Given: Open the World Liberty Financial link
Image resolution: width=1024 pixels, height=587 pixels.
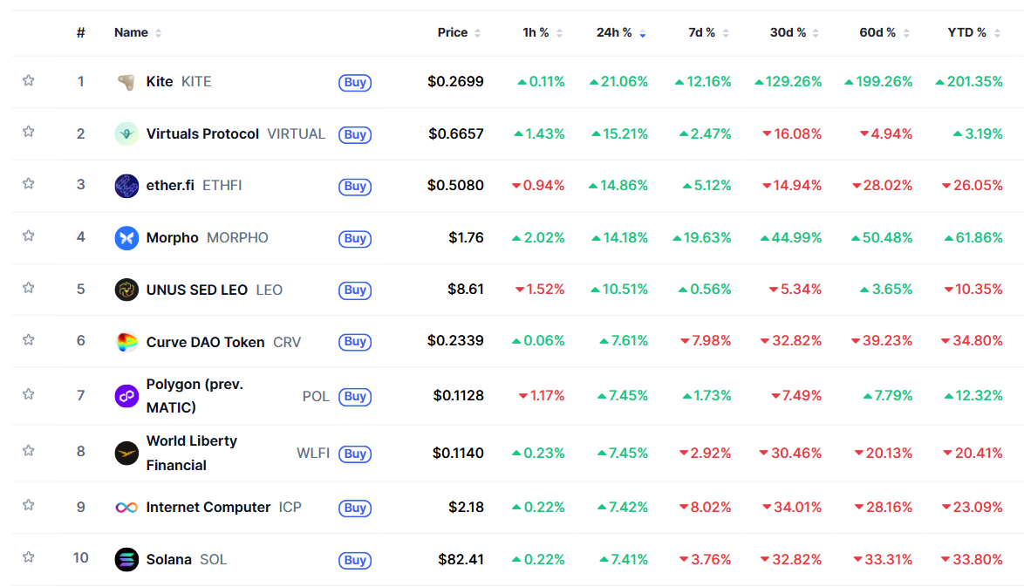Looking at the screenshot, I should tap(191, 453).
